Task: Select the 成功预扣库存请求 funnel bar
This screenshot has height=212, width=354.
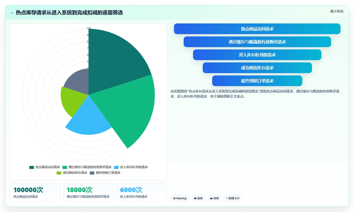Action: [x=257, y=68]
